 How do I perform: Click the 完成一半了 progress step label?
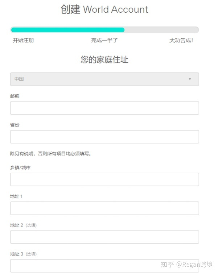pyautogui.click(x=104, y=40)
